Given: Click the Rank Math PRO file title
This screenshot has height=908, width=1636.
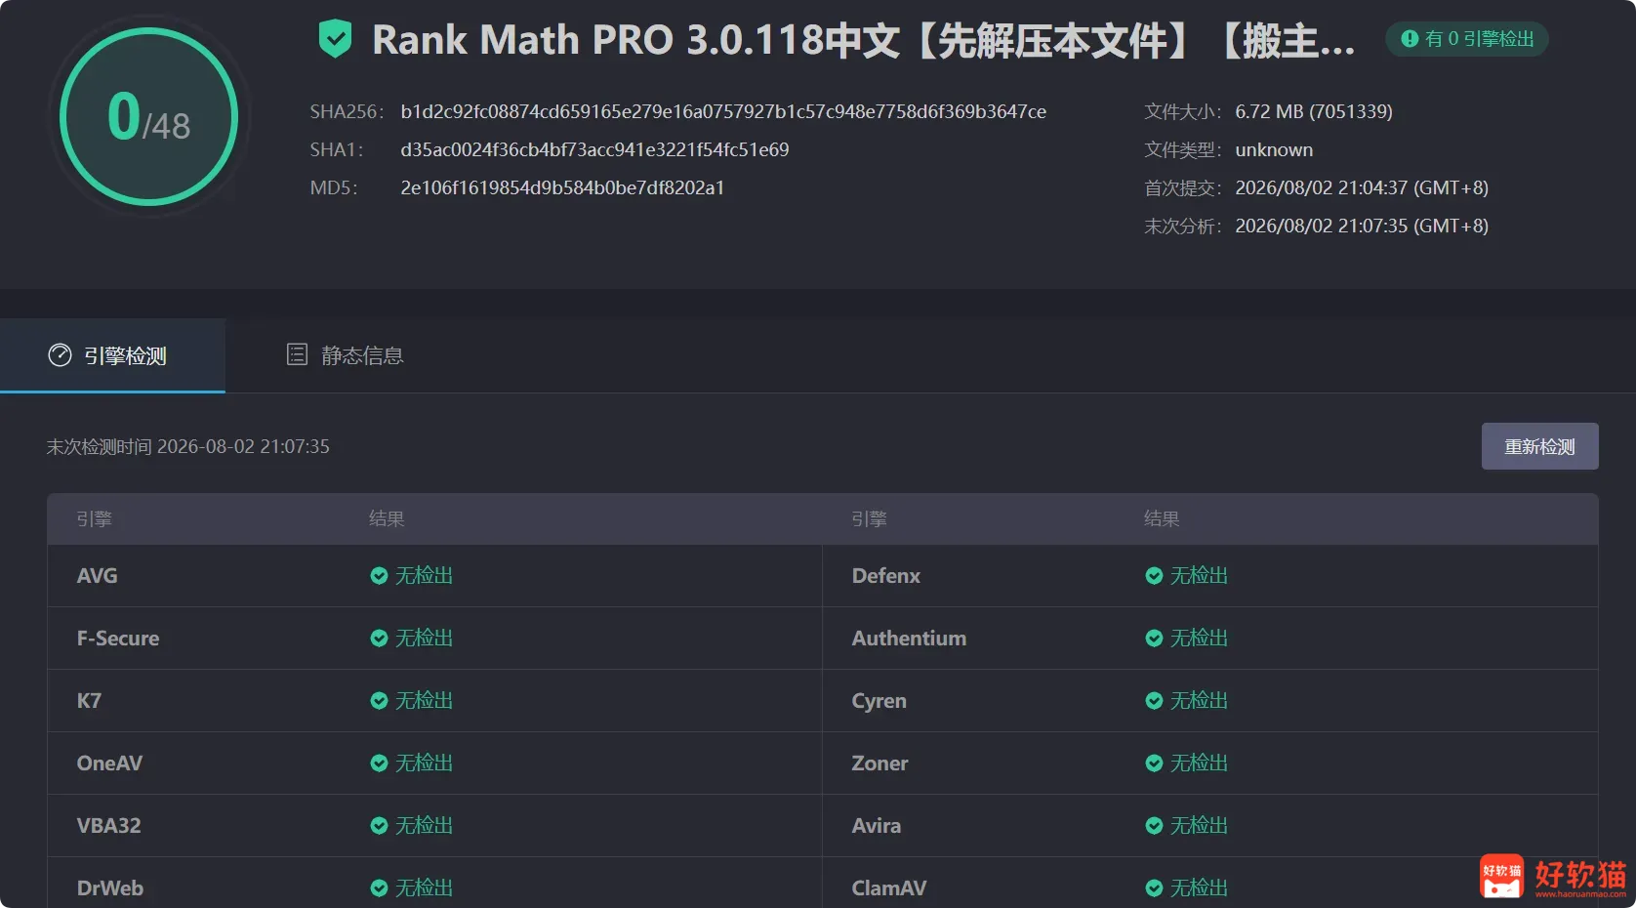Looking at the screenshot, I should tap(864, 40).
